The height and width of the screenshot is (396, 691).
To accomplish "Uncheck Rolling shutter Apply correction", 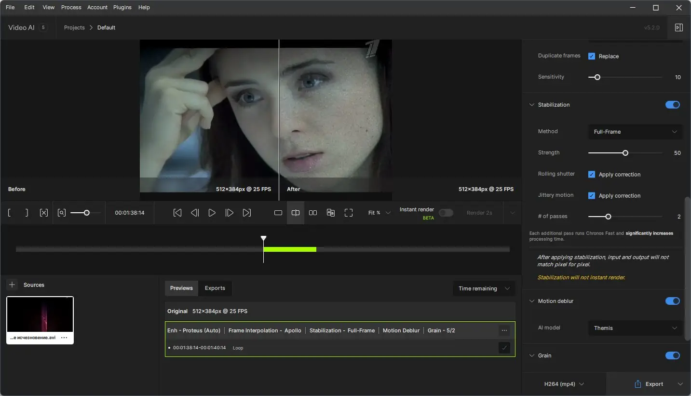I will coord(592,174).
